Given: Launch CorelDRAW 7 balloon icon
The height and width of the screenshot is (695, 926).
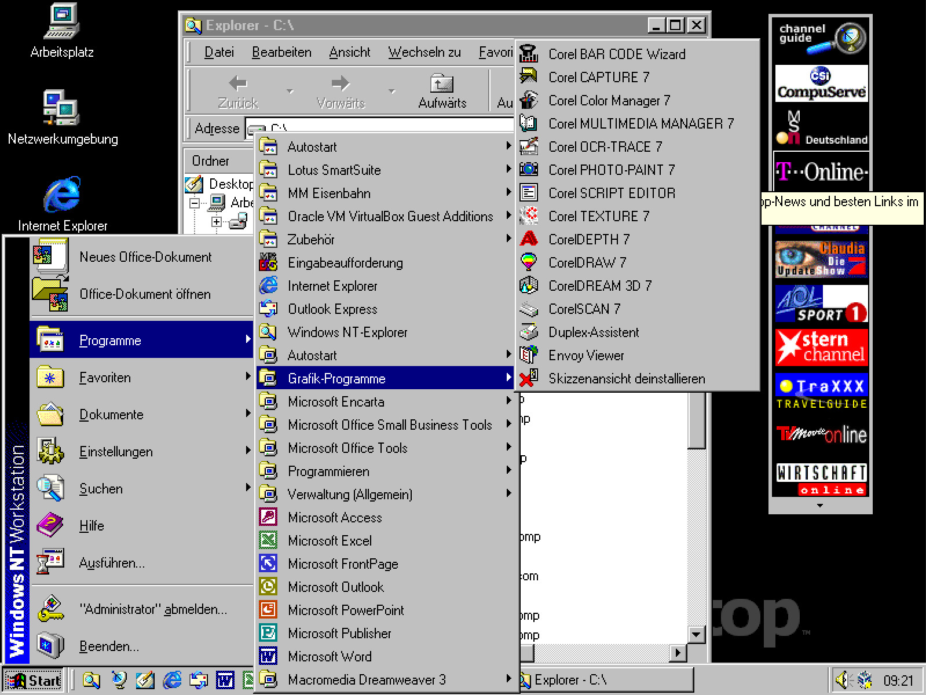Looking at the screenshot, I should click(x=528, y=262).
